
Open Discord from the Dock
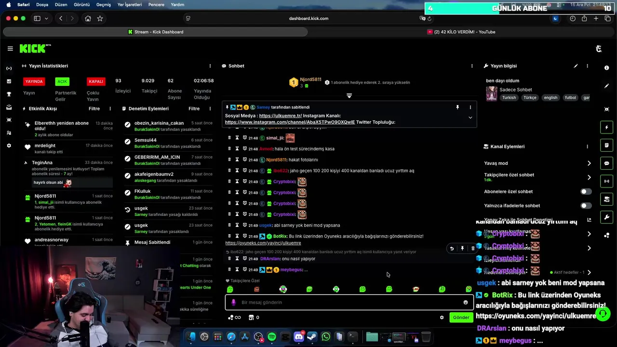299,337
